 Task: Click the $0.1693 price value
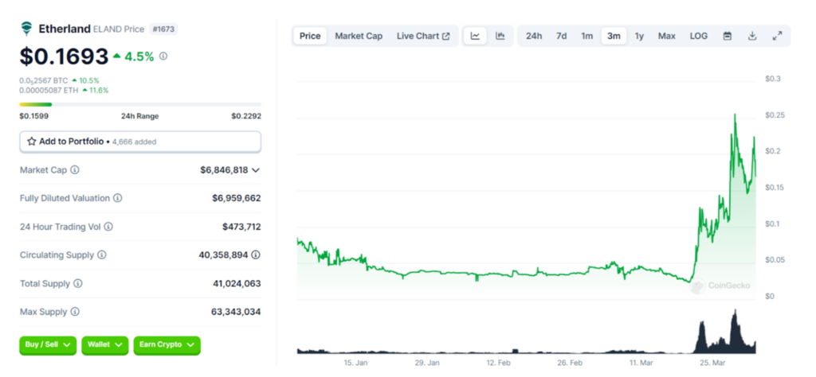click(x=64, y=56)
